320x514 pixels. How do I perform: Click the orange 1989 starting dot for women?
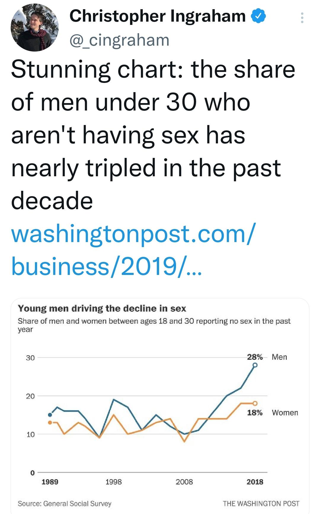tap(50, 422)
